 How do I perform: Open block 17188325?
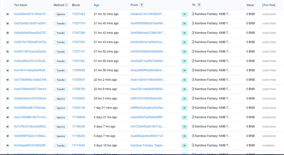coord(79,127)
